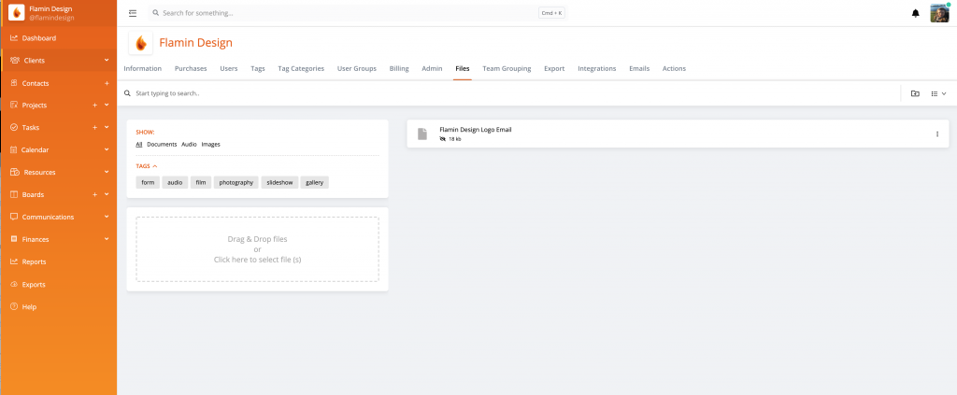Click the plus icon next to Boards
Screen dimensions: 957x395
(95, 194)
